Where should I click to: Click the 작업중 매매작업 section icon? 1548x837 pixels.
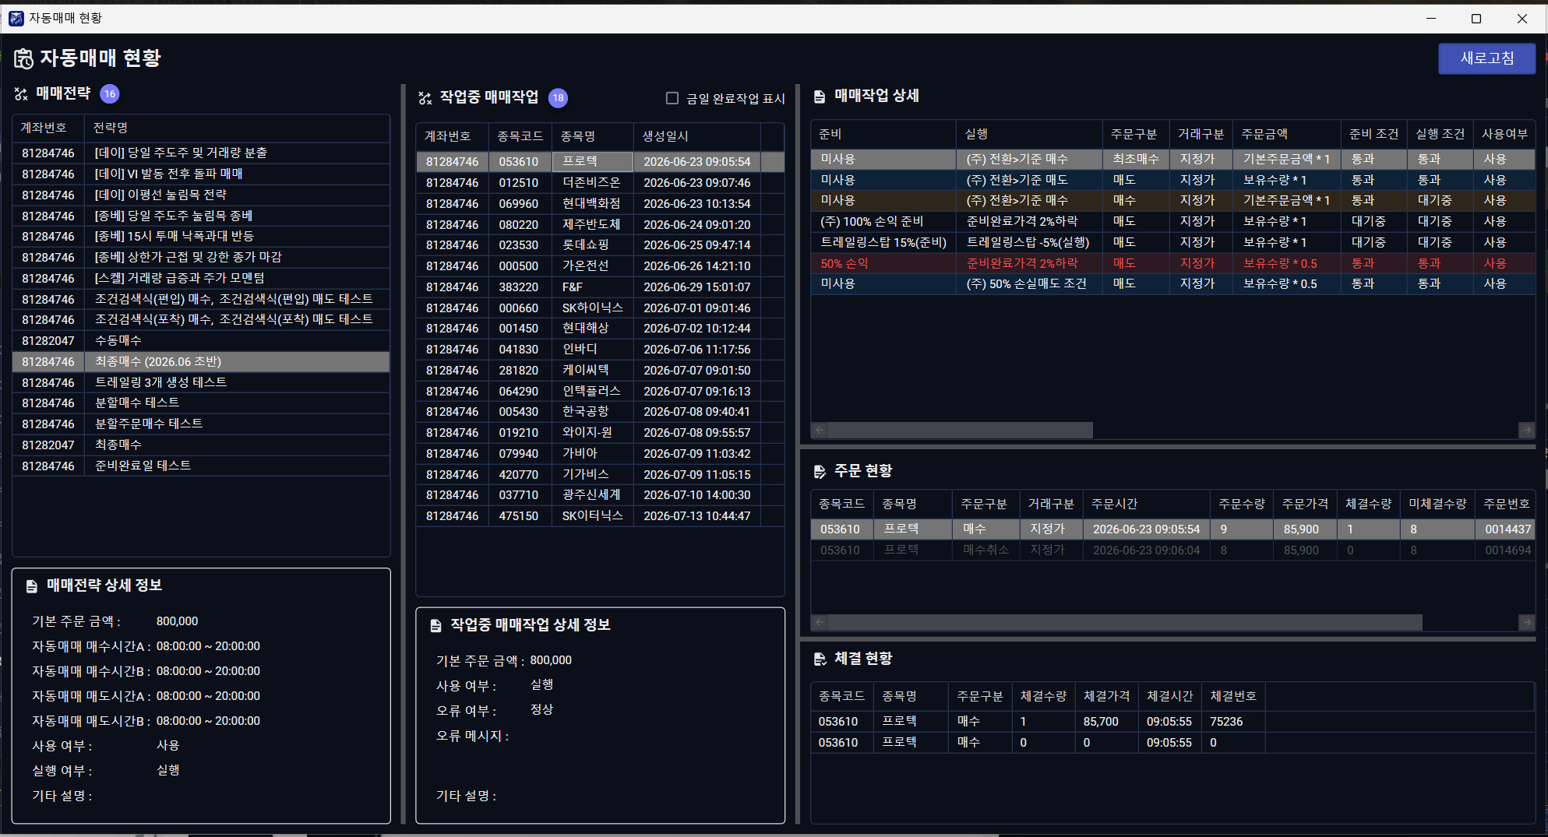[x=425, y=97]
